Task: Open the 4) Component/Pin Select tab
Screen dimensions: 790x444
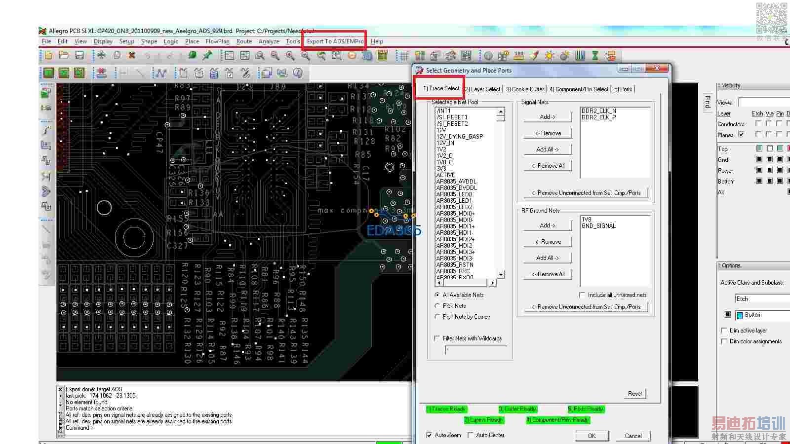Action: coord(579,89)
